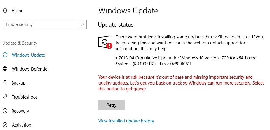Viewport: 270px width, 130px height.
Task: Click the Recovery clock icon
Action: pos(5,111)
